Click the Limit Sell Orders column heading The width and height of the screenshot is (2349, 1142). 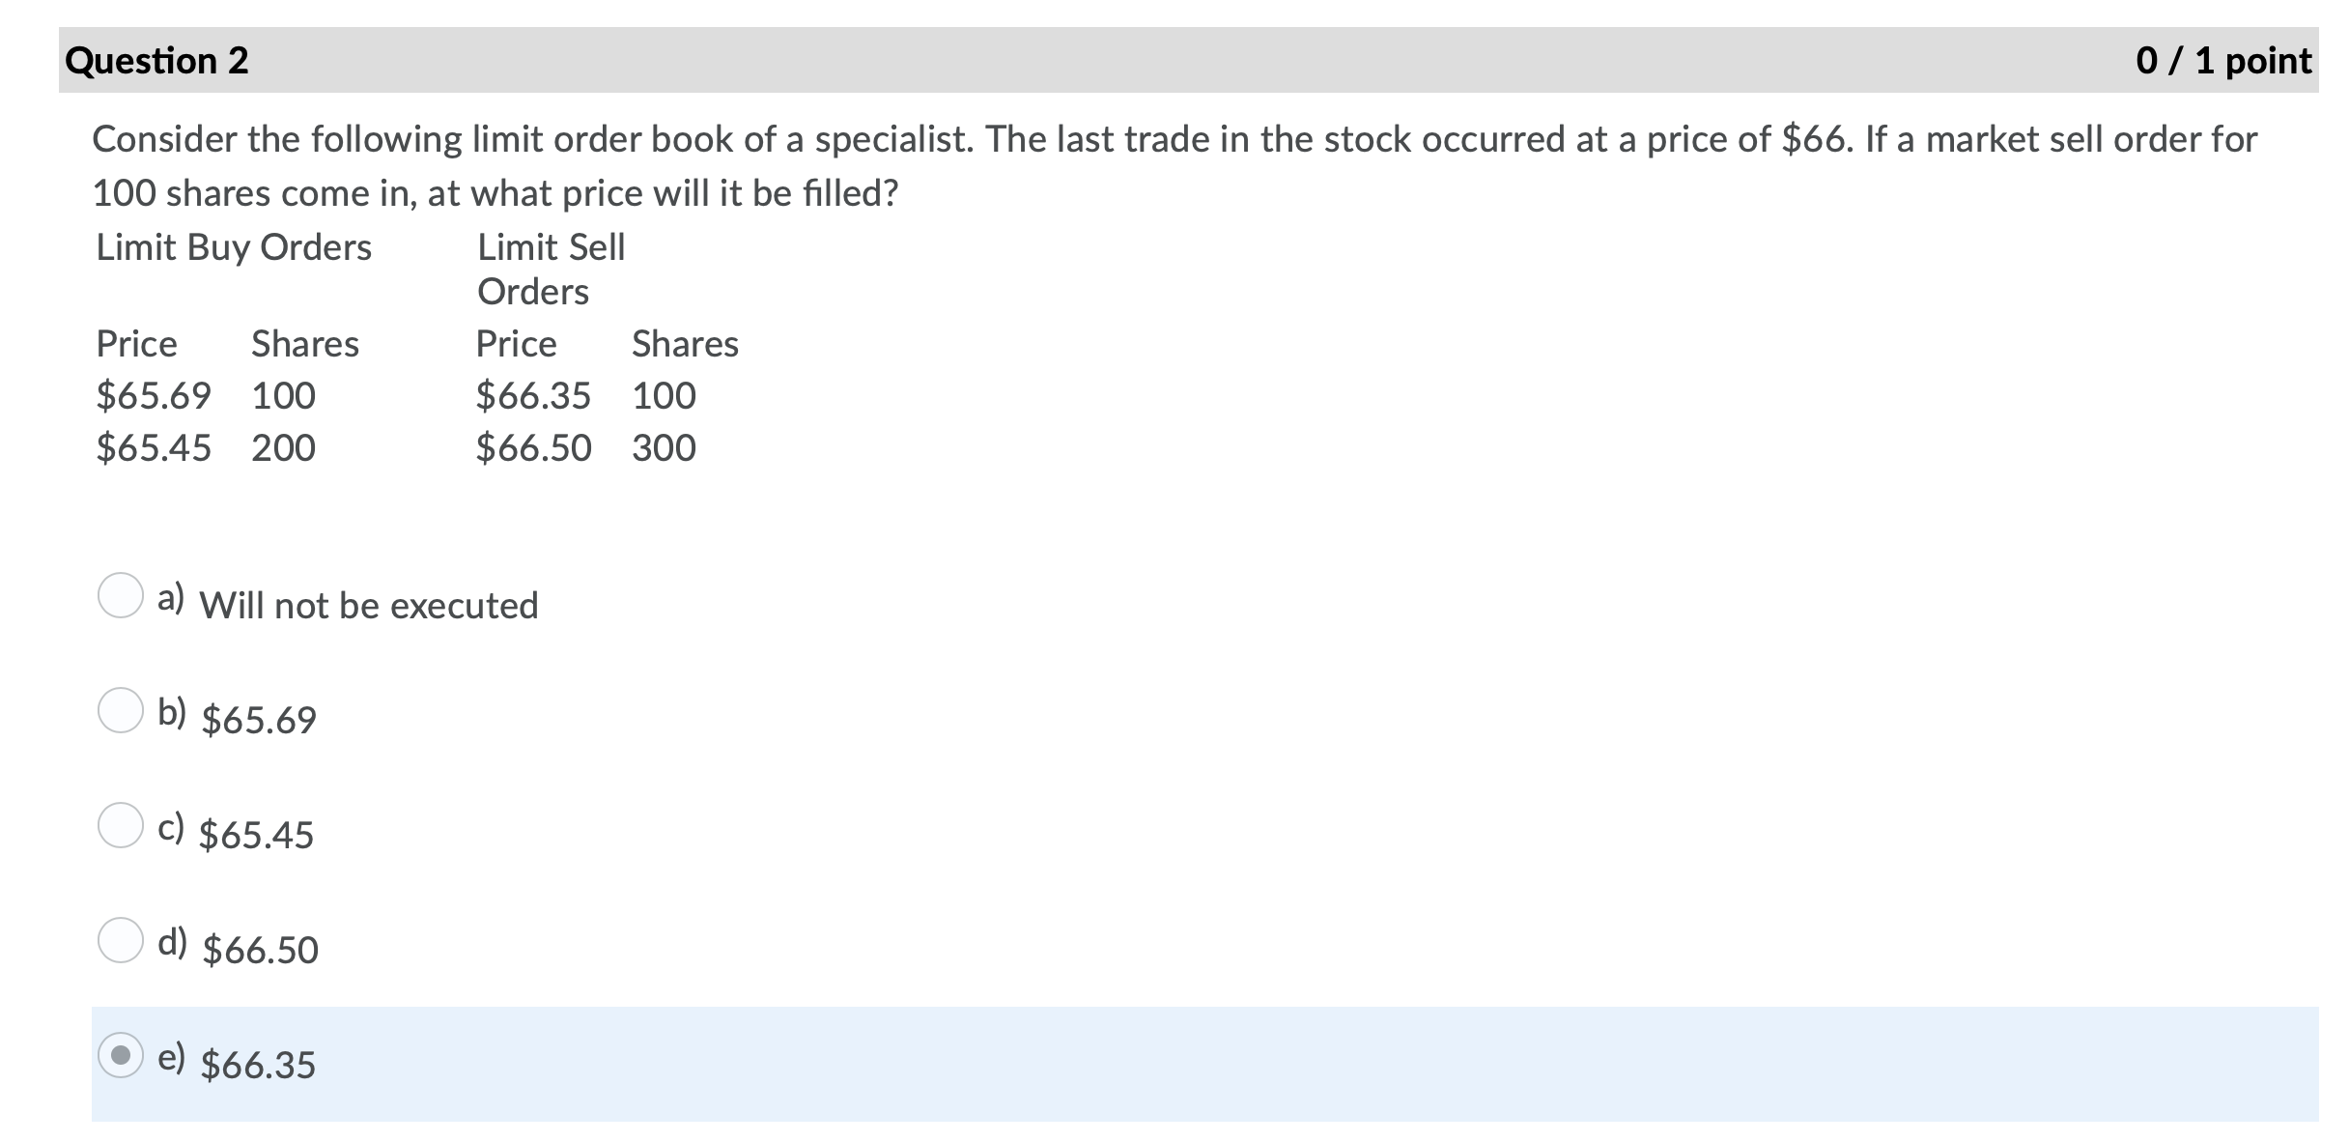click(549, 270)
